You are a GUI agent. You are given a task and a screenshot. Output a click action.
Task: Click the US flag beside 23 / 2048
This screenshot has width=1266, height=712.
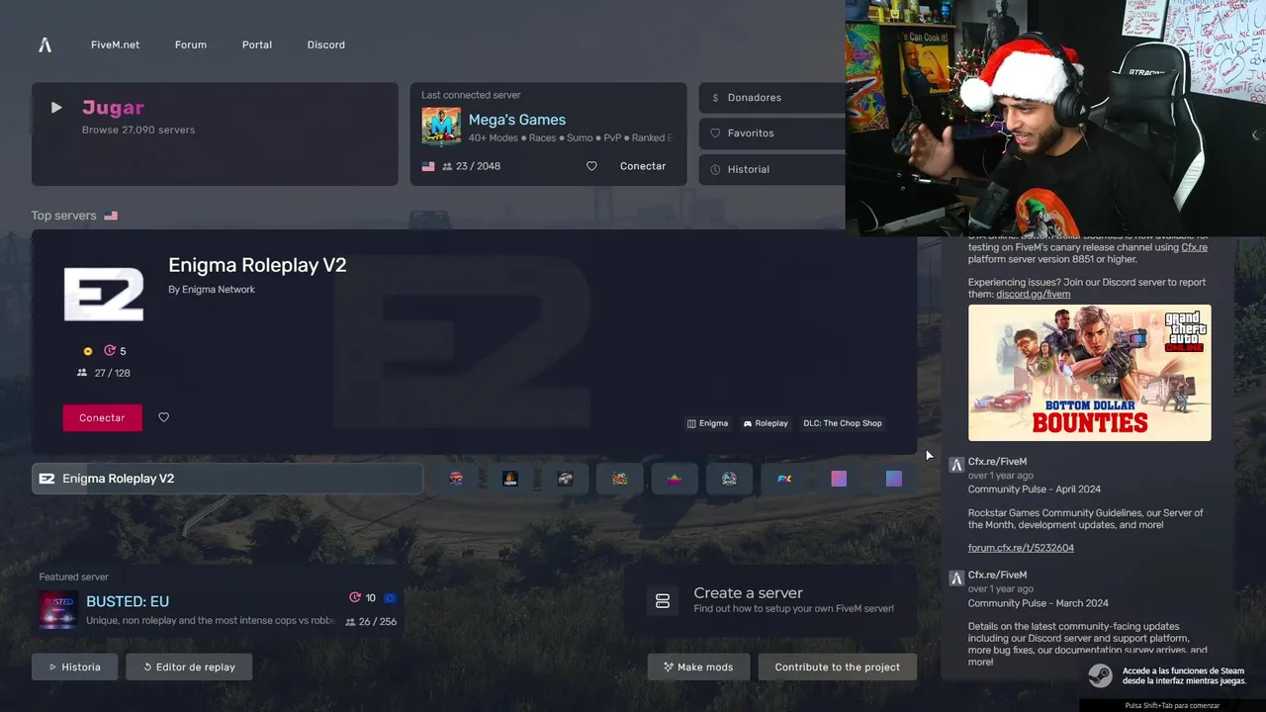(428, 166)
